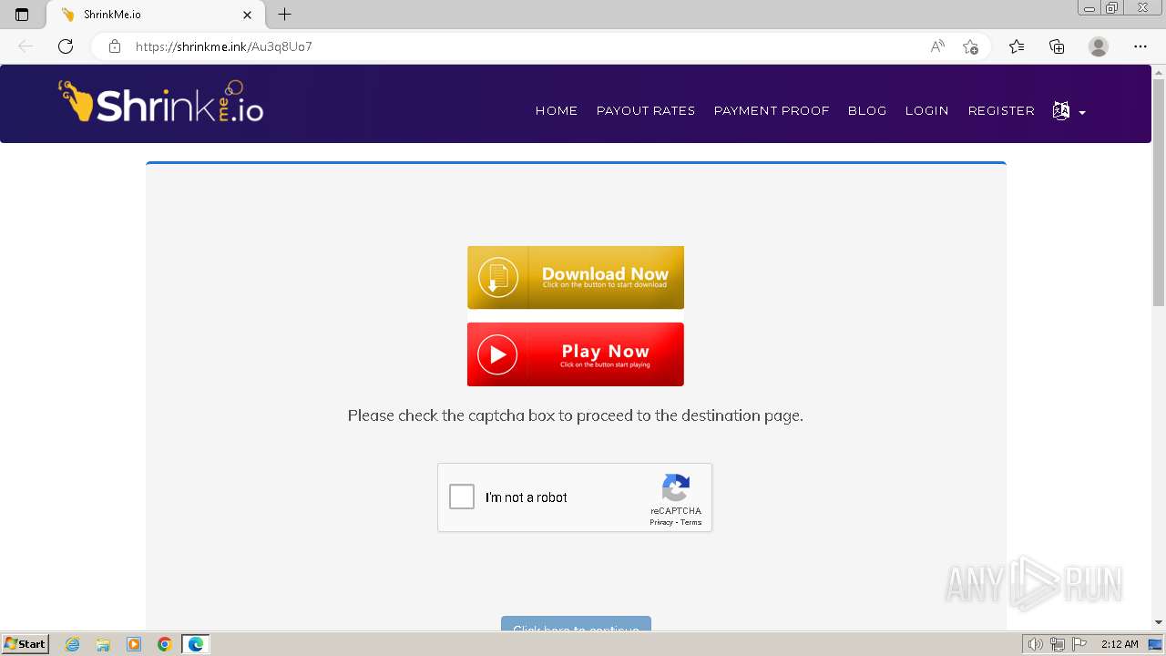1166x656 pixels.
Task: Open the browser profile icon
Action: click(x=1099, y=46)
